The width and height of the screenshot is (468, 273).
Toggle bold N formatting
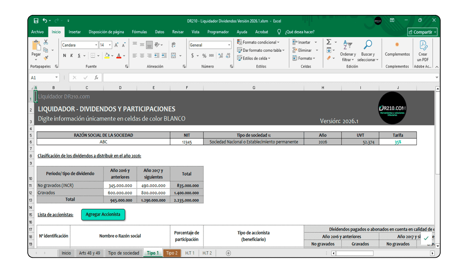(x=64, y=56)
